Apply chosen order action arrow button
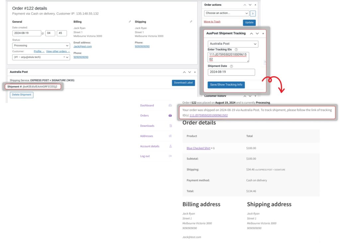Image resolution: width=340 pixels, height=243 pixels. pyautogui.click(x=253, y=13)
